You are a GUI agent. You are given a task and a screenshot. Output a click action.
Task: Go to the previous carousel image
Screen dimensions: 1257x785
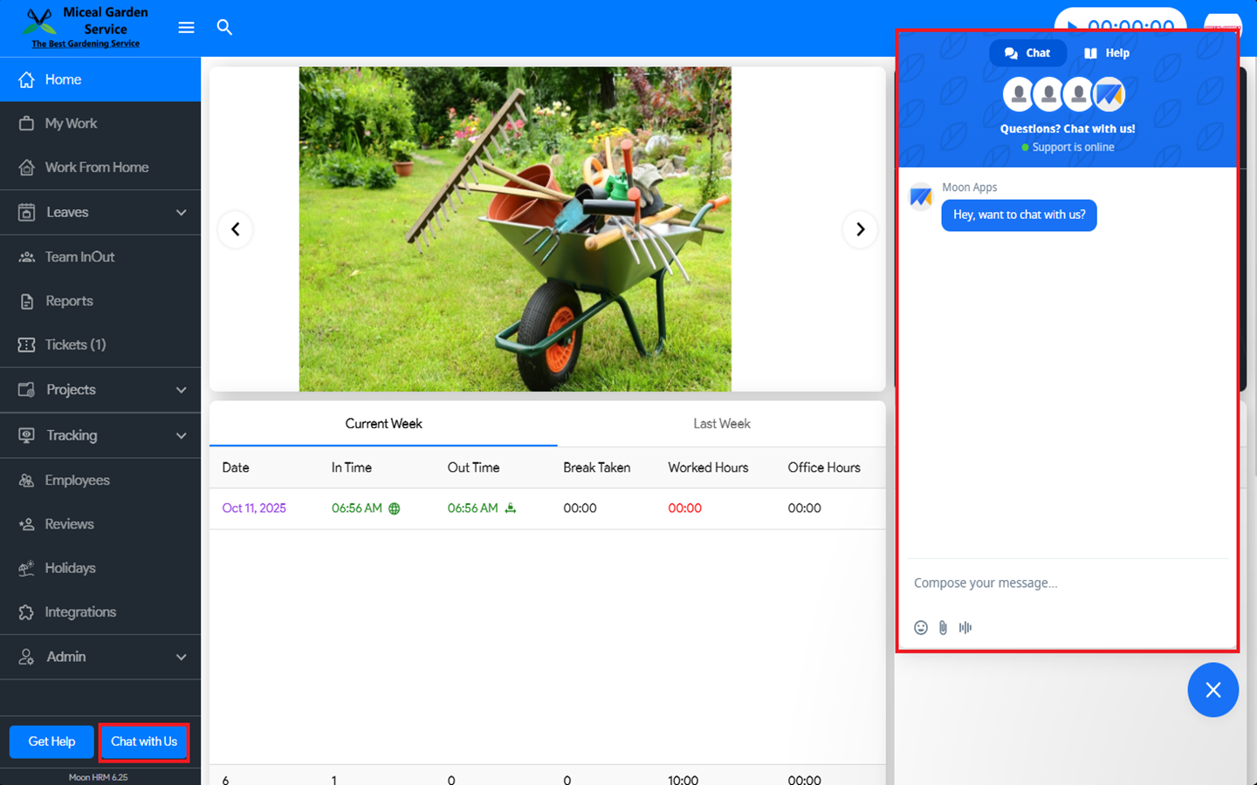tap(236, 229)
